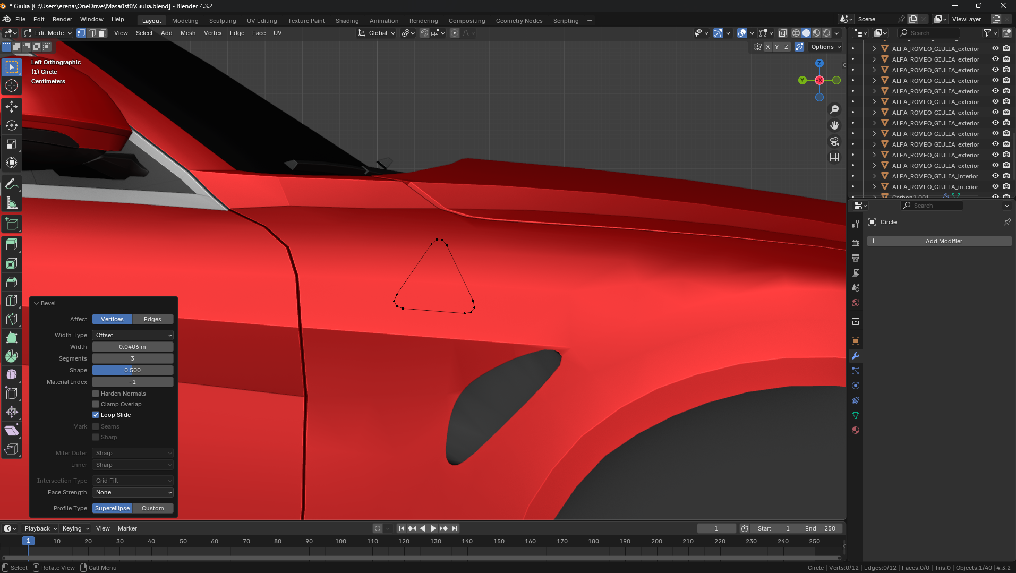Image resolution: width=1016 pixels, height=573 pixels.
Task: Open the Playback dropdown in timeline
Action: click(x=41, y=528)
